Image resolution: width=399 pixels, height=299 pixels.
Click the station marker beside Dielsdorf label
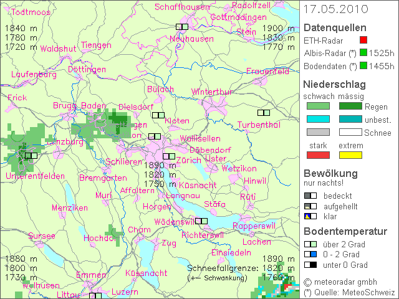[x=158, y=115]
